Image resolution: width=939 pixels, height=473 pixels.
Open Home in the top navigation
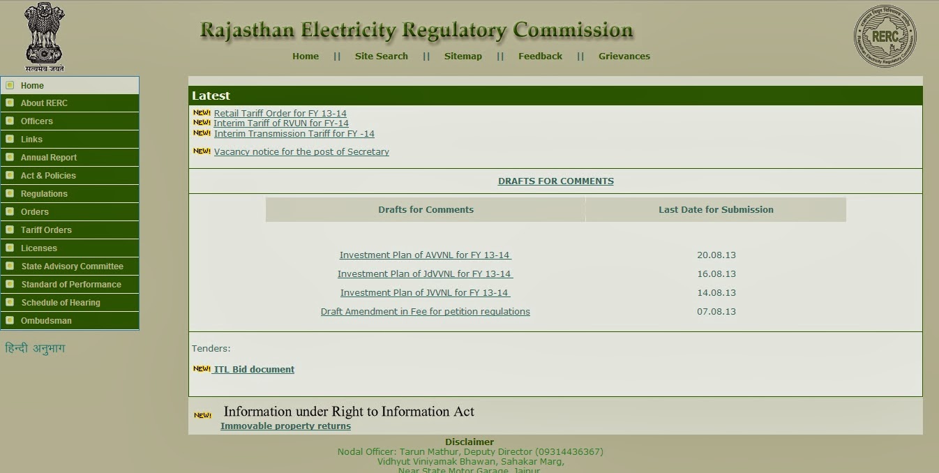click(306, 56)
